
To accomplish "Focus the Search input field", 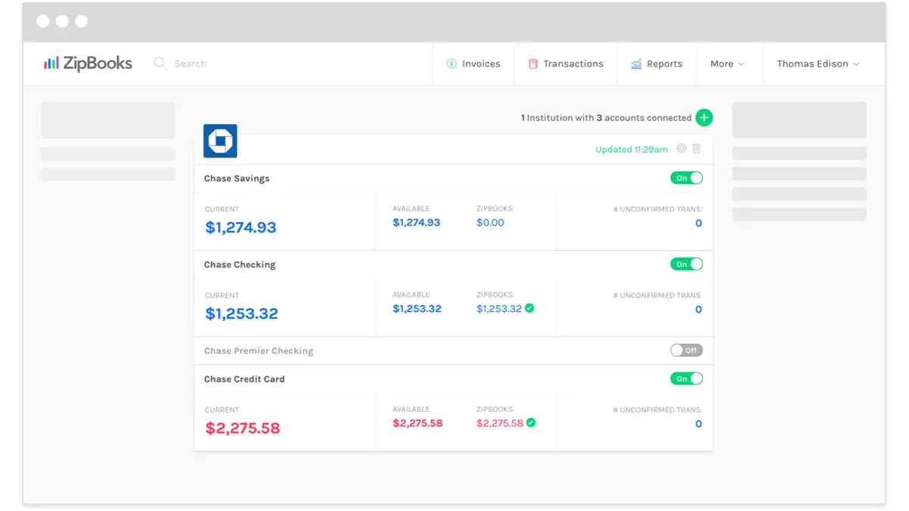I will pos(190,64).
